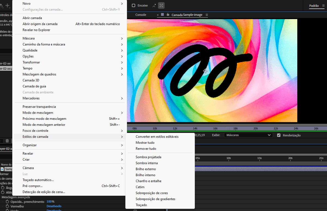
Task: Click Converter em estilos editáveis
Action: pyautogui.click(x=157, y=137)
